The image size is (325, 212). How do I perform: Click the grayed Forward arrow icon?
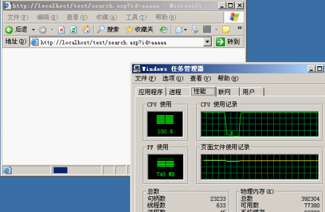point(42,30)
